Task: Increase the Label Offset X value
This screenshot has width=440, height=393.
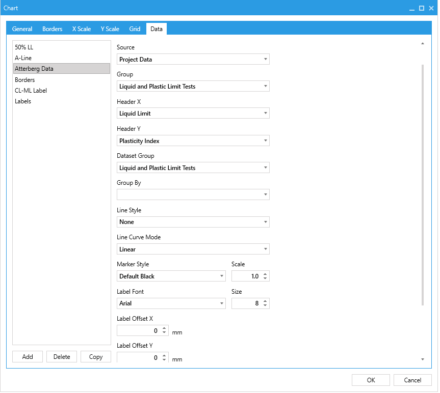Action: 164,328
